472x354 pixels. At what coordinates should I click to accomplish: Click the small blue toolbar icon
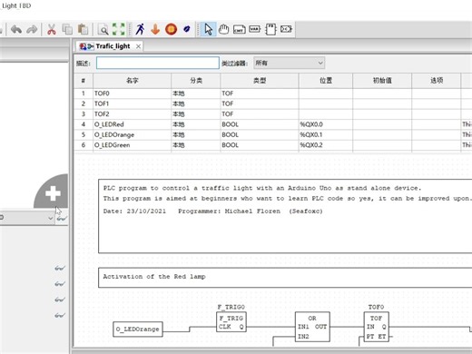coord(187,29)
